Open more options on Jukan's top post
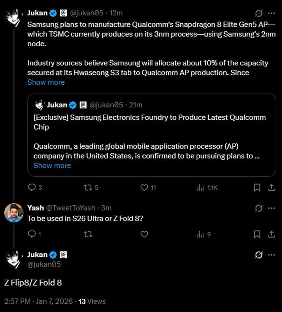The height and width of the screenshot is (312, 282). (x=271, y=13)
